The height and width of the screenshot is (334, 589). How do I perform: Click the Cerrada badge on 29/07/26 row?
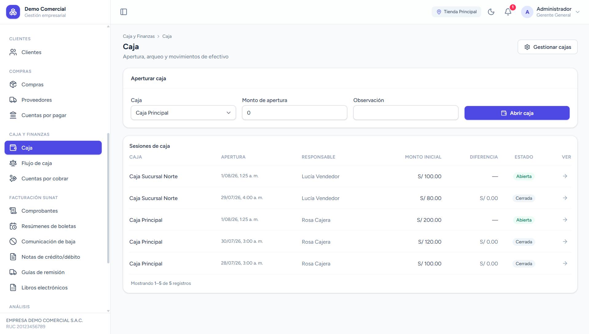point(524,198)
